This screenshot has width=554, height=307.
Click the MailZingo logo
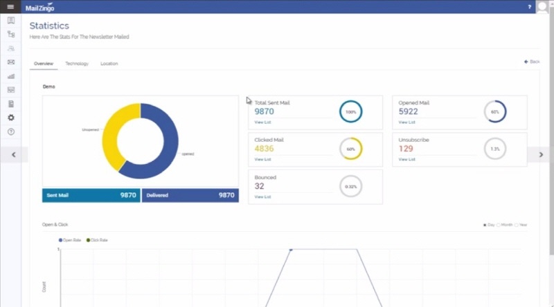click(x=40, y=8)
